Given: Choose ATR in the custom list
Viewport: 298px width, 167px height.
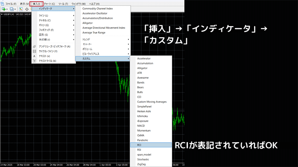Looking at the screenshot, I should (151, 73).
